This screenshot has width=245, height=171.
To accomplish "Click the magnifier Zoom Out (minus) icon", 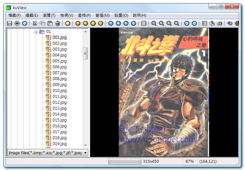I will [x=161, y=23].
